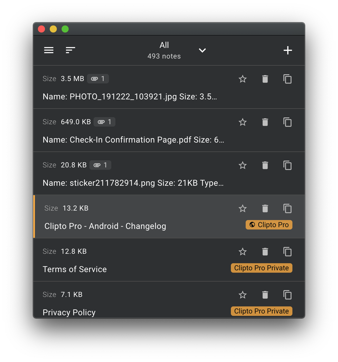Add a new note with plus icon
The height and width of the screenshot is (362, 338).
pos(288,50)
